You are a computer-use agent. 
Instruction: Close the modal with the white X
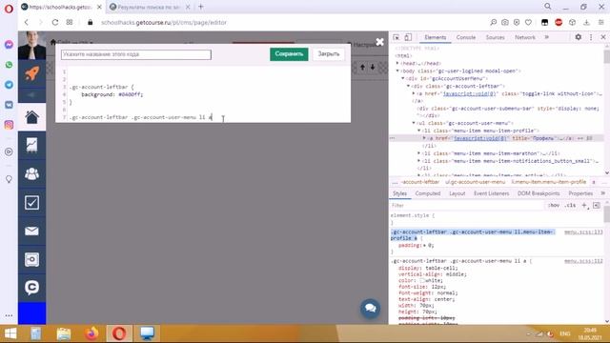point(379,42)
